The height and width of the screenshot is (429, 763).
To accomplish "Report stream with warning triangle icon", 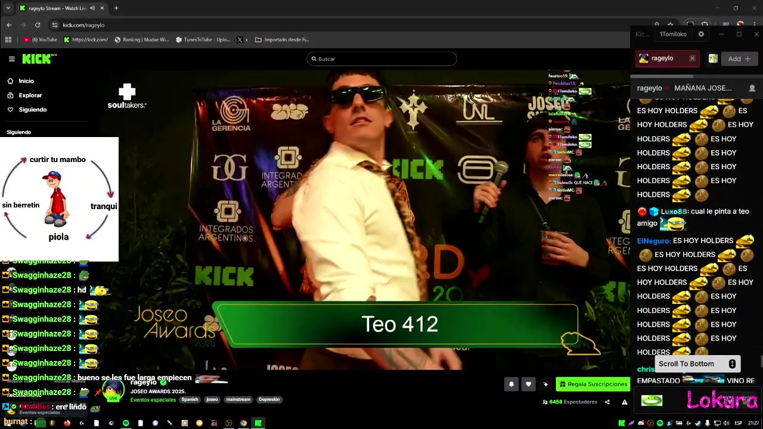I will [x=625, y=402].
